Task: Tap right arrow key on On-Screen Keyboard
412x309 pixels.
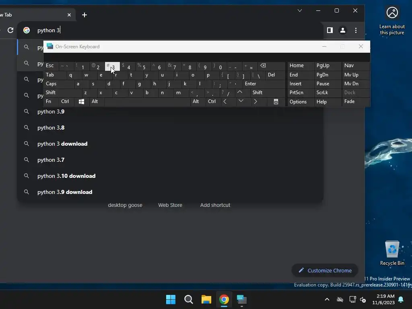Action: tap(255, 102)
